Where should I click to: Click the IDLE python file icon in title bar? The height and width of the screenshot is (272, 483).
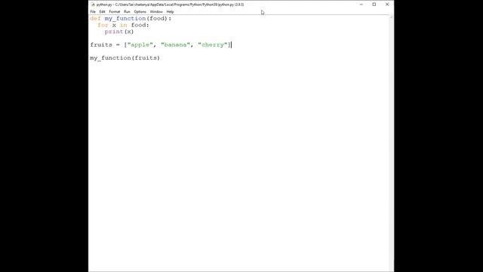(93, 5)
